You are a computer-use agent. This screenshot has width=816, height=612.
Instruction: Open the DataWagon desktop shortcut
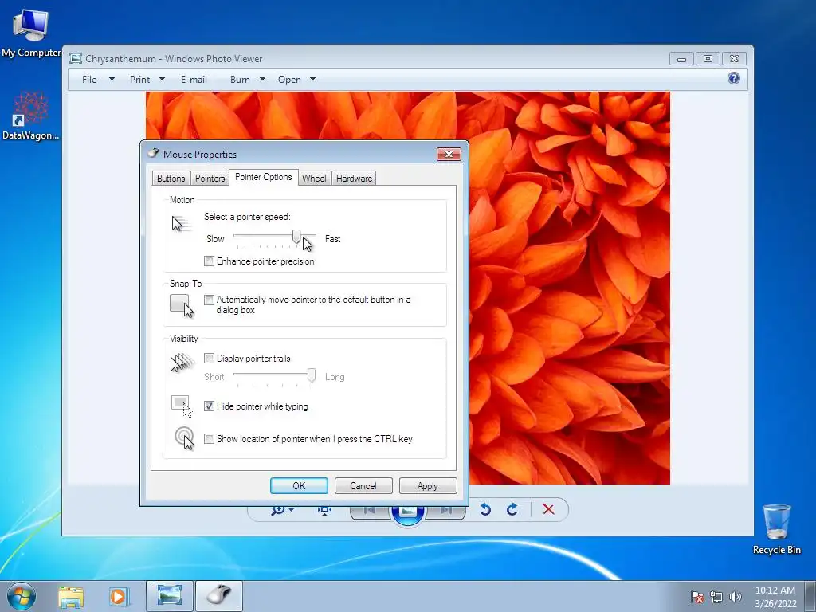coord(30,116)
